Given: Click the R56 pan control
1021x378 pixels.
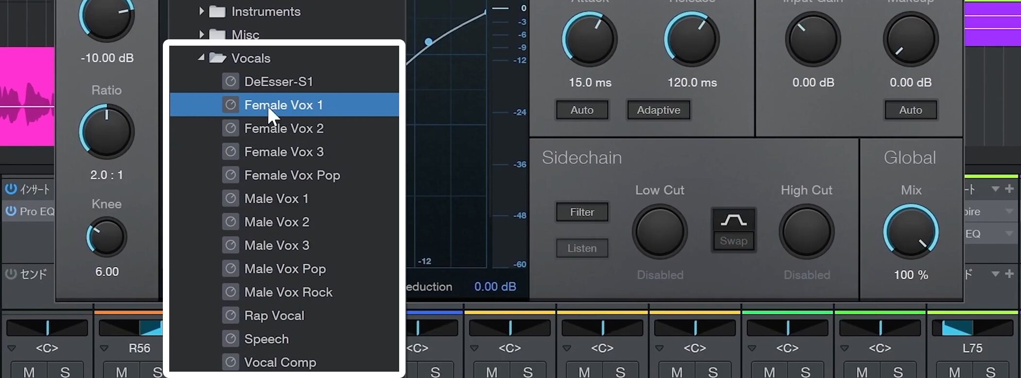Looking at the screenshot, I should [x=131, y=328].
